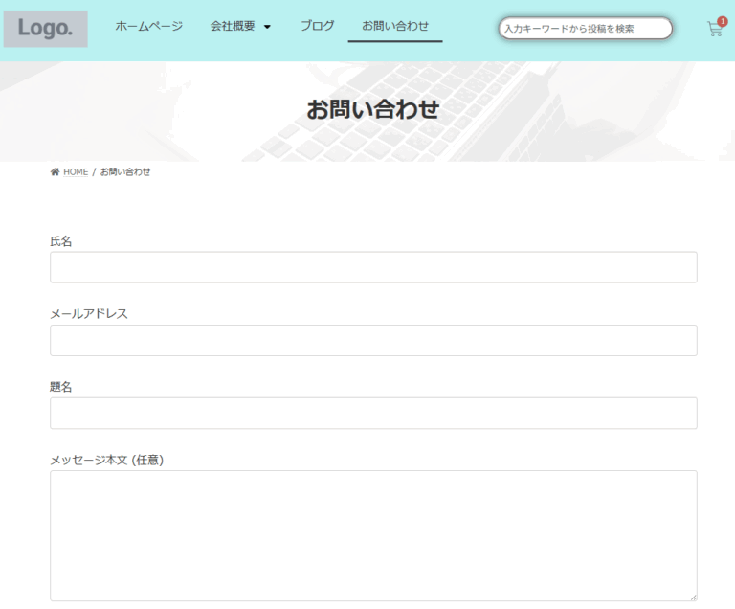Click the メールアドレス field label

[x=89, y=314]
